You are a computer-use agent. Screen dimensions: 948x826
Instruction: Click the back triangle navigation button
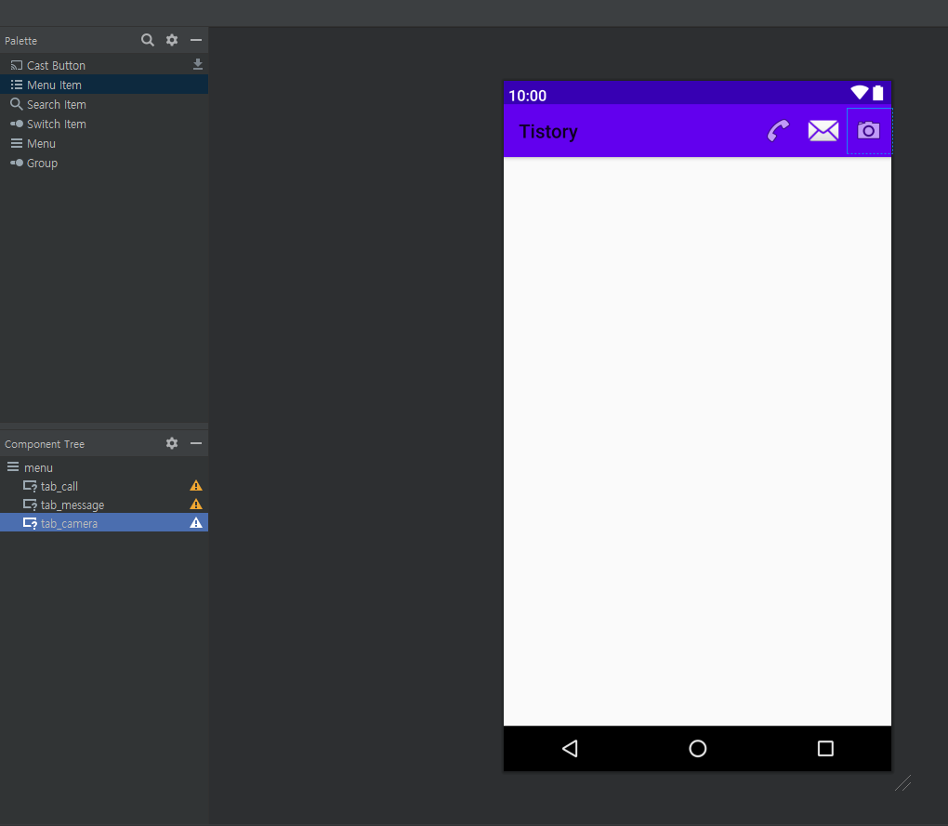coord(570,749)
